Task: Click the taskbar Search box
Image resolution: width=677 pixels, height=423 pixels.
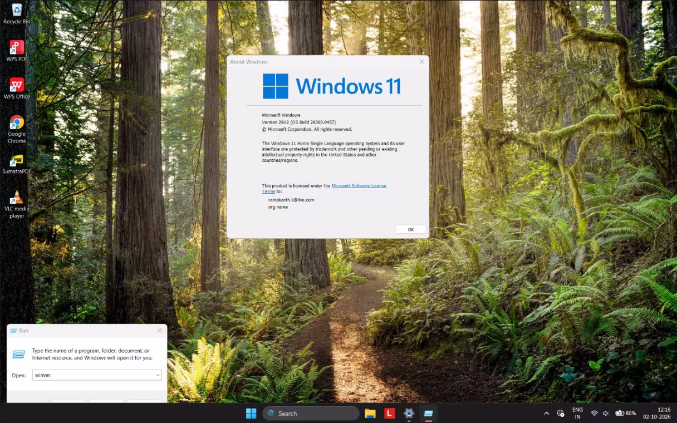Action: (x=311, y=414)
